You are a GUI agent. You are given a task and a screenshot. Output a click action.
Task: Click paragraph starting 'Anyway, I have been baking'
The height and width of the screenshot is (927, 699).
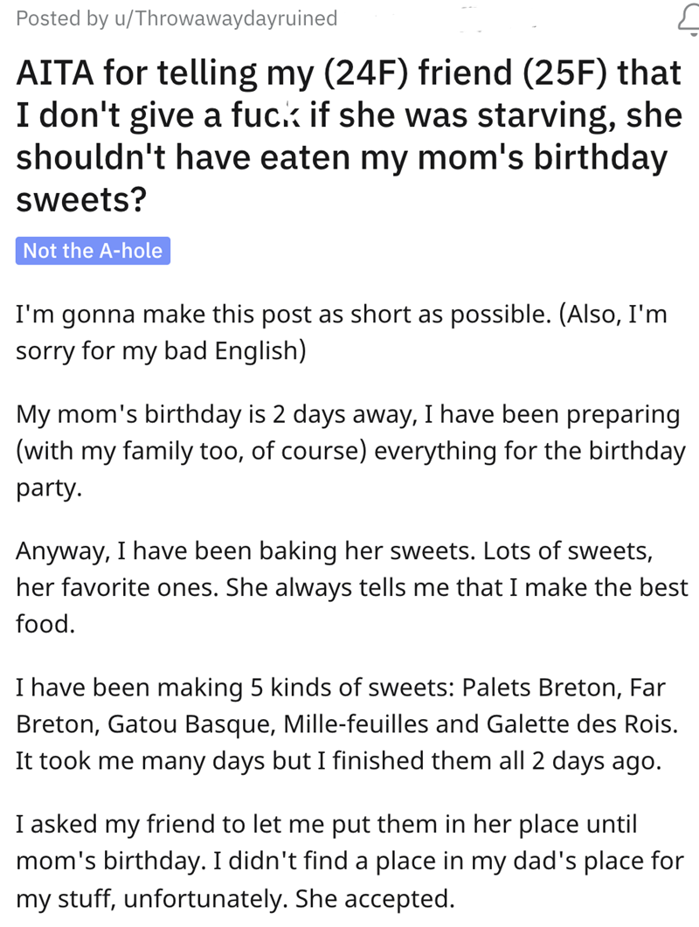[x=352, y=587]
